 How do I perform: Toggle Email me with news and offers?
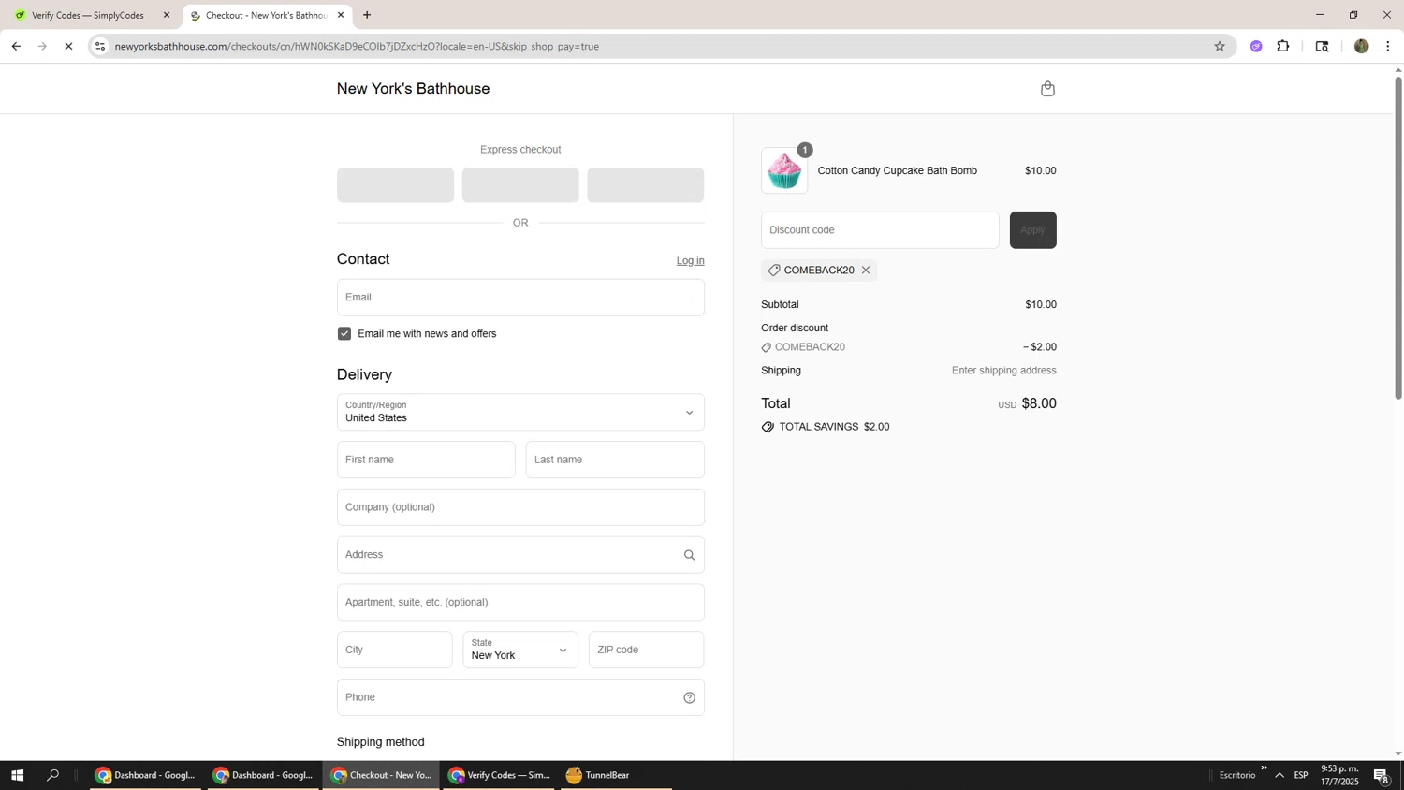344,334
